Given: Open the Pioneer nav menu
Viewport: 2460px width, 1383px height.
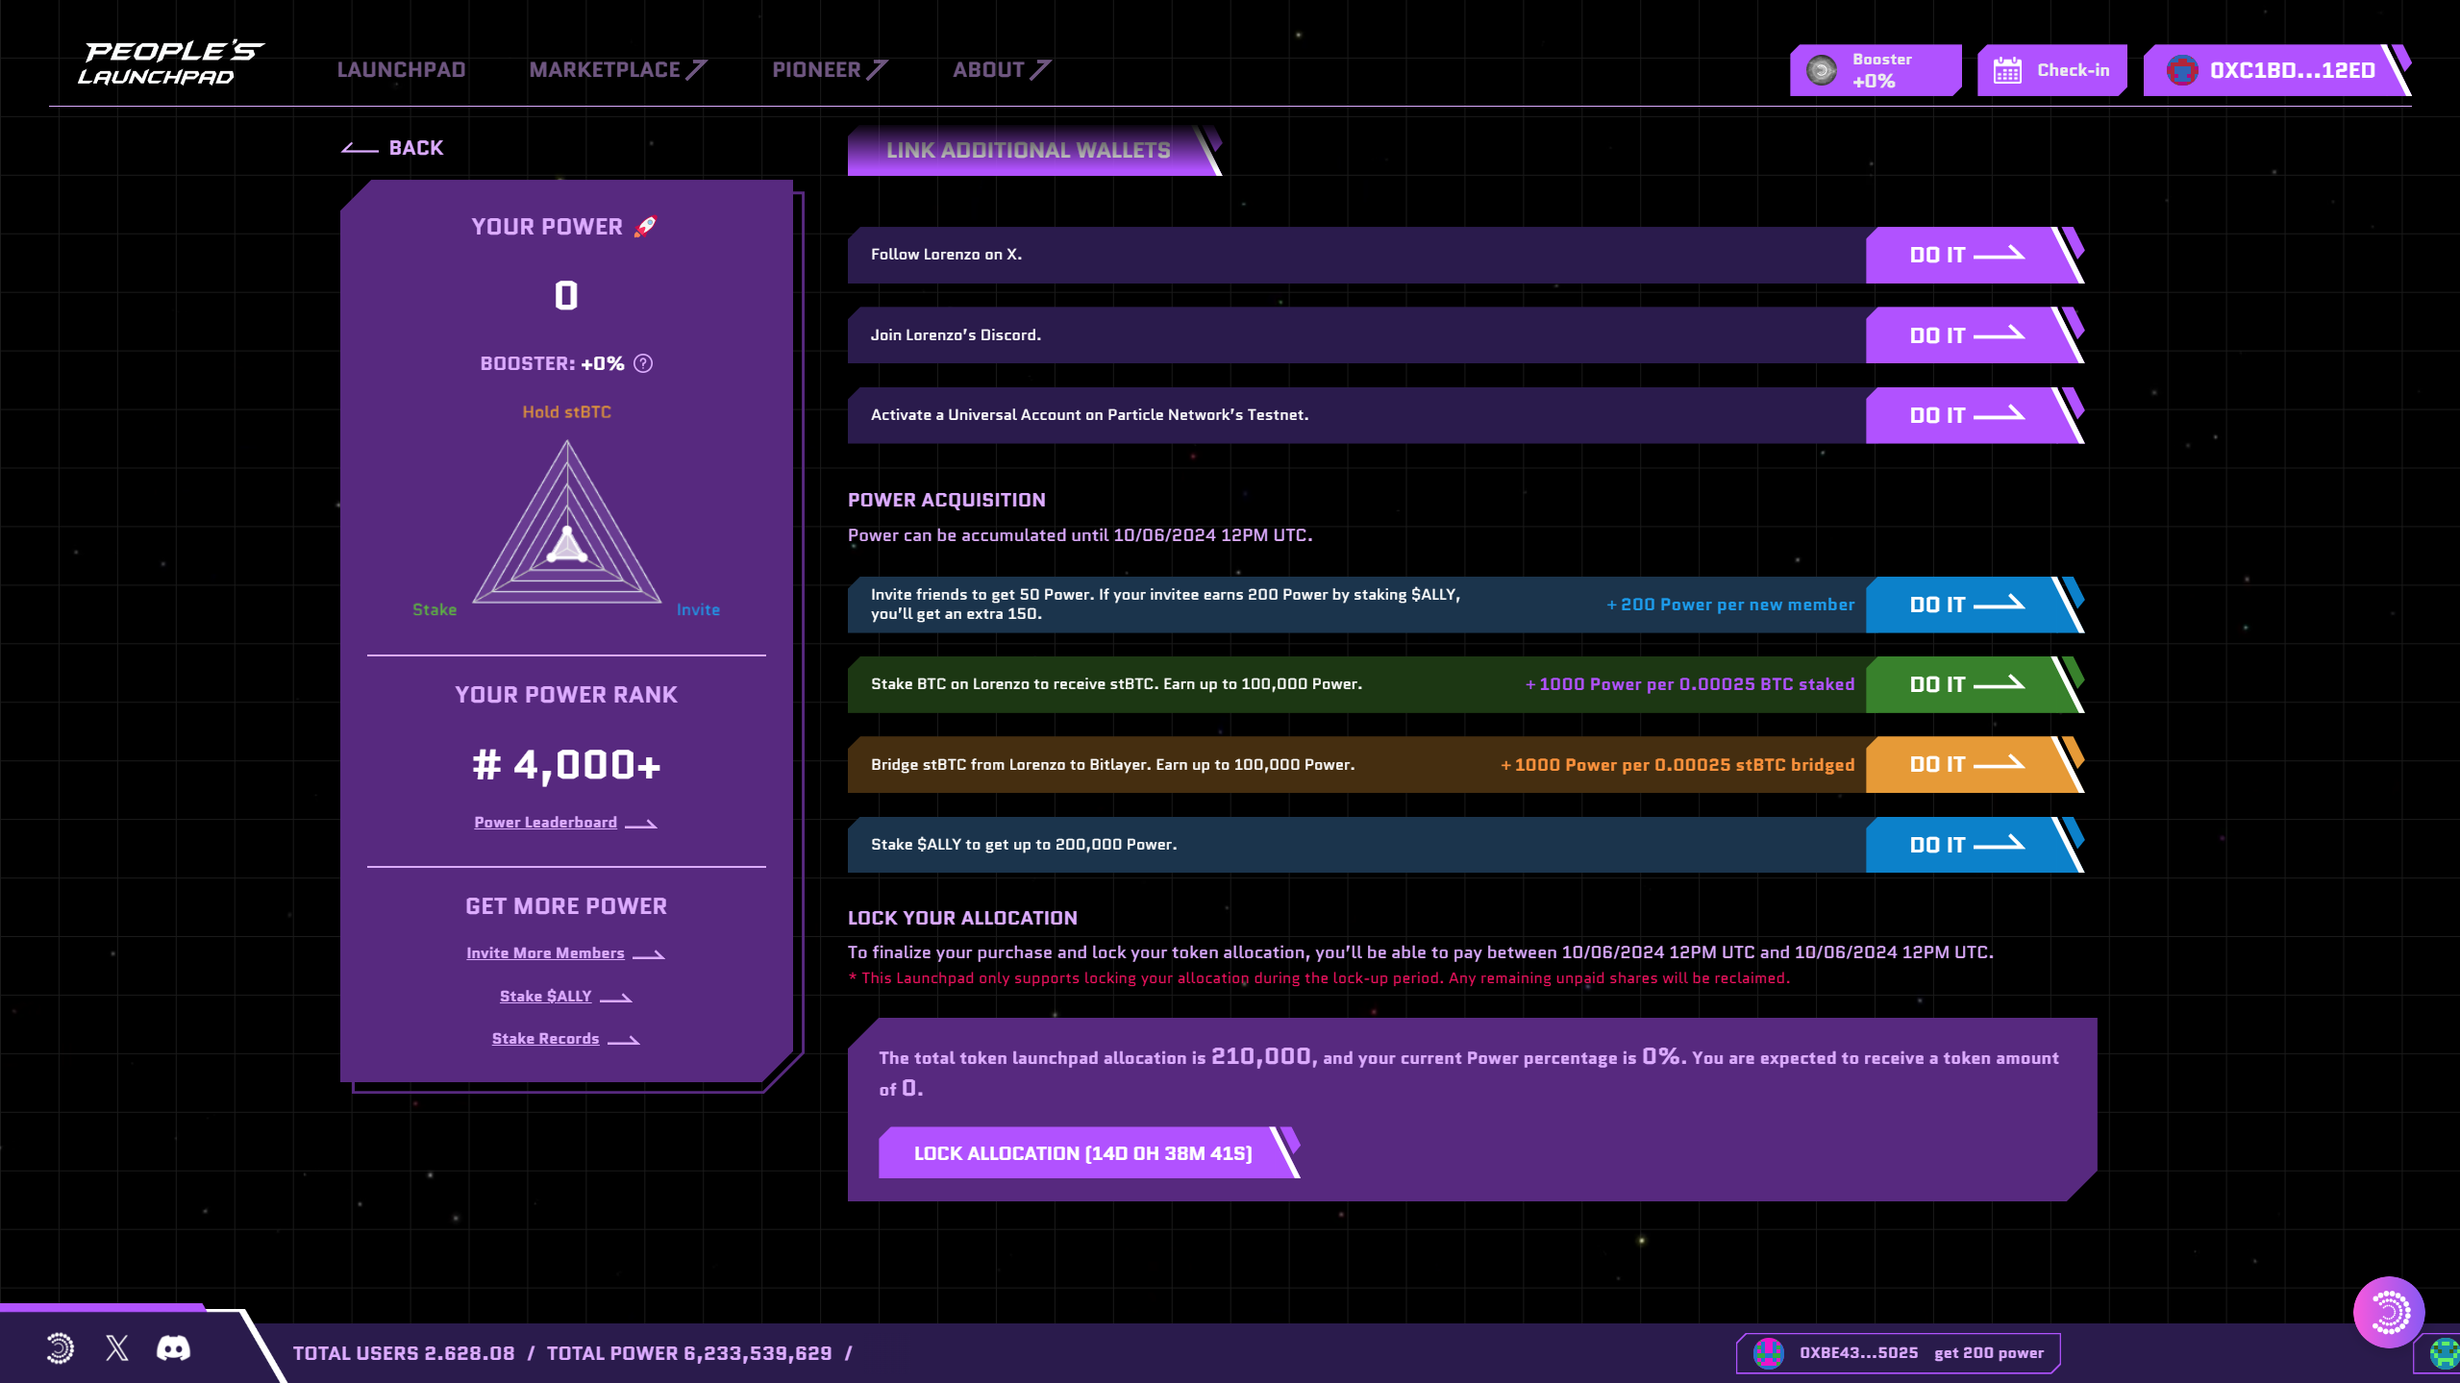Looking at the screenshot, I should click(x=829, y=70).
